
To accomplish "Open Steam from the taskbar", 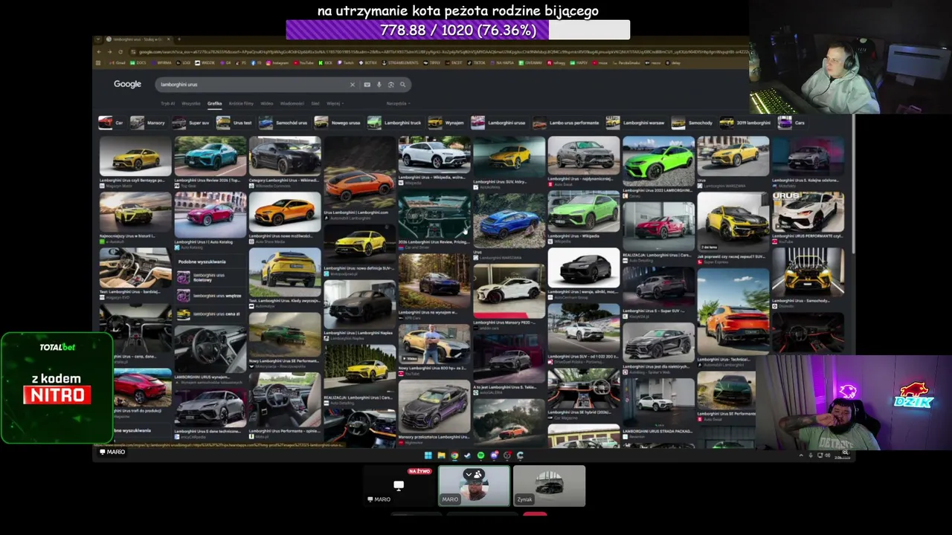I will click(x=468, y=455).
